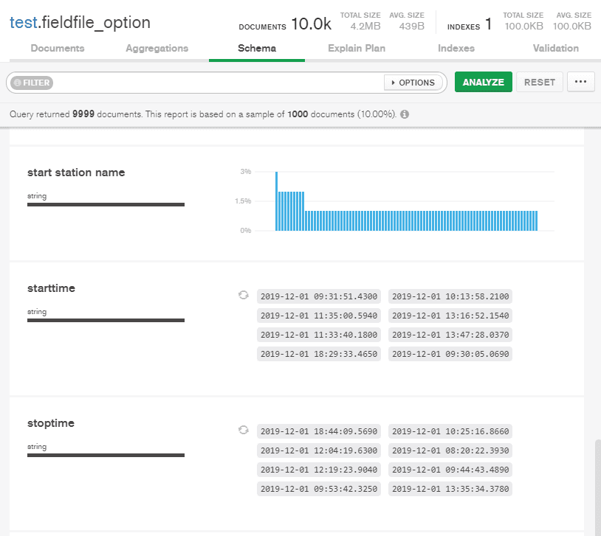Click the RESET button
This screenshot has width=601, height=536.
[539, 82]
